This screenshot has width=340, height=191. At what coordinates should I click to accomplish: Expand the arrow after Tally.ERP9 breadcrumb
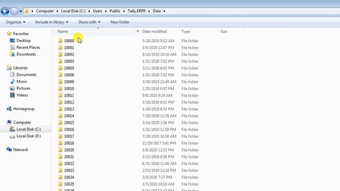149,11
